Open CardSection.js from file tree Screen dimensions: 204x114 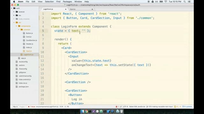31,40
